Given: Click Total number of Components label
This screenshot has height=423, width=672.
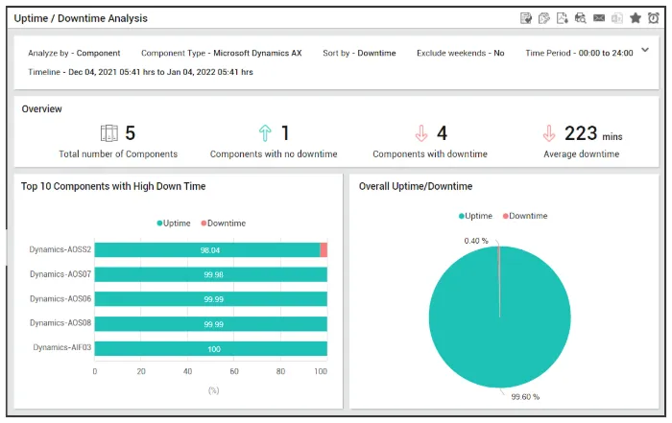Looking at the screenshot, I should [x=118, y=154].
